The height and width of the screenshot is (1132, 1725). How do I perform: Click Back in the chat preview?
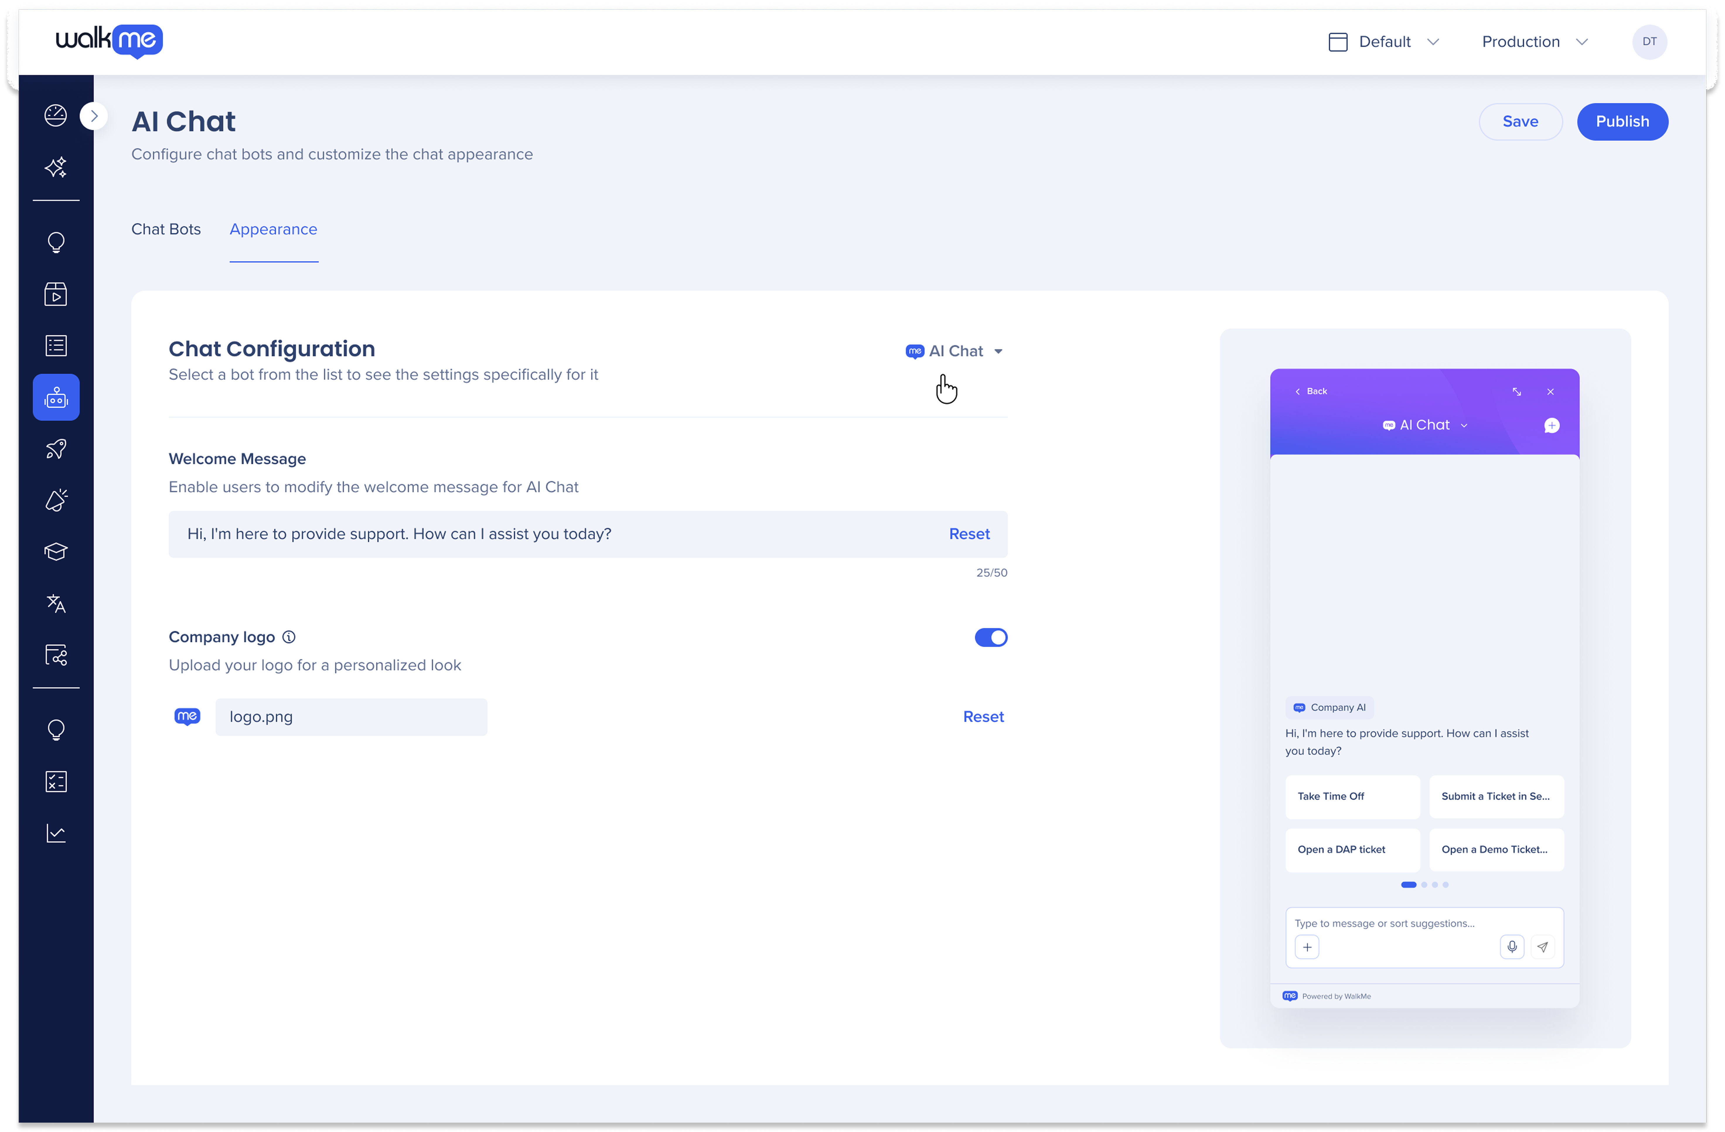tap(1311, 391)
